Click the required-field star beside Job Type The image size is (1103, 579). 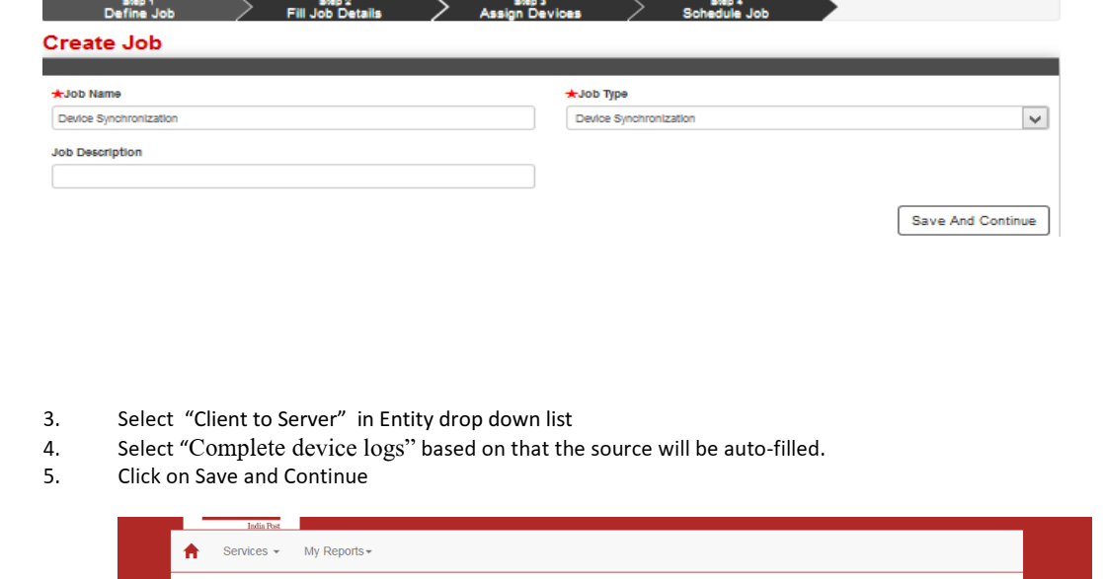coord(570,94)
